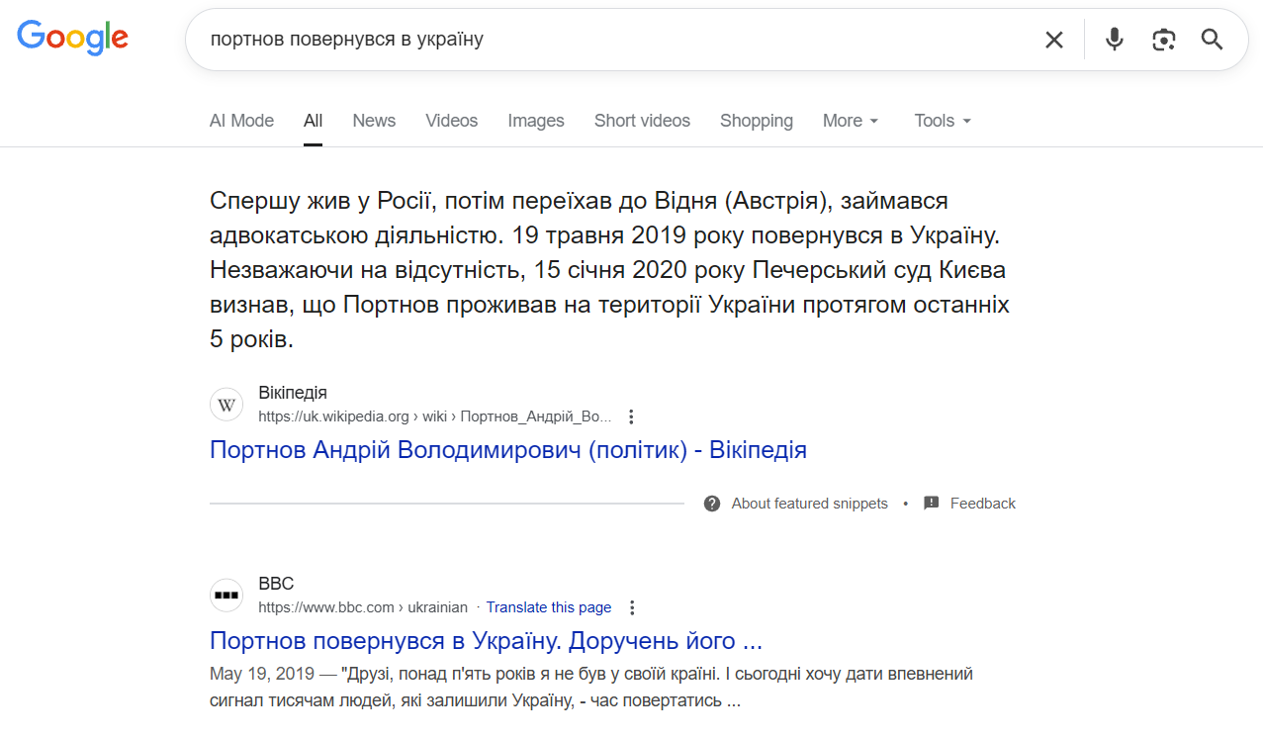The image size is (1263, 739).
Task: Start voice search with microphone icon
Action: pyautogui.click(x=1115, y=40)
